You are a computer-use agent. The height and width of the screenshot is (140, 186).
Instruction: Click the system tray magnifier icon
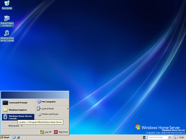pos(177,138)
